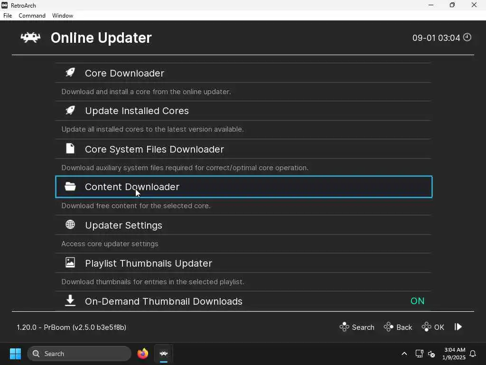Open Firefox from the taskbar

pos(142,354)
